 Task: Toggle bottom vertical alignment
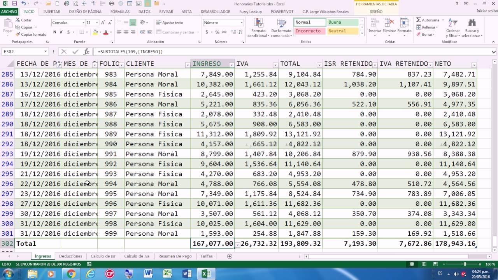(133, 23)
